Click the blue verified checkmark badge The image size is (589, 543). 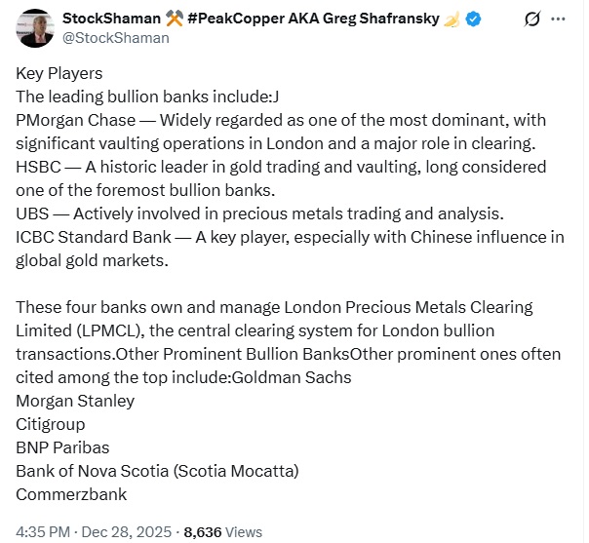pyautogui.click(x=474, y=19)
